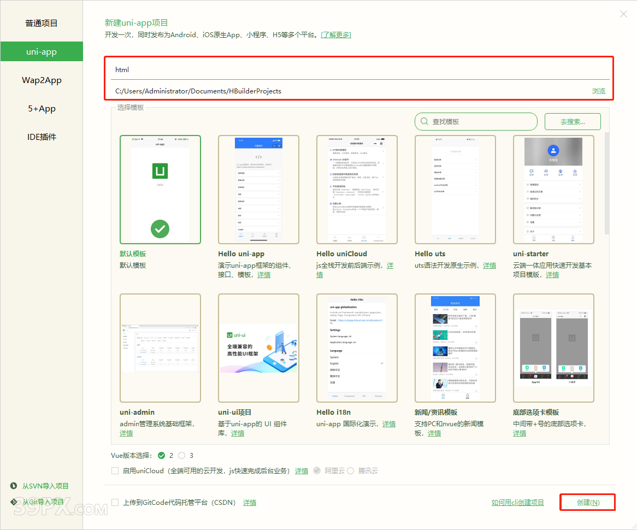Select the Hello uni-app template thumbnail
The height and width of the screenshot is (530, 637).
point(258,190)
